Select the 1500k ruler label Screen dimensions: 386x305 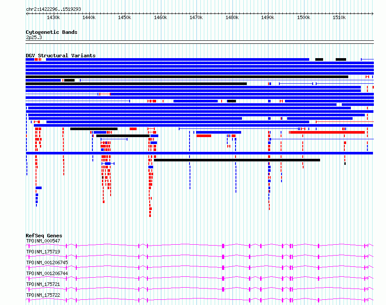pos(304,17)
